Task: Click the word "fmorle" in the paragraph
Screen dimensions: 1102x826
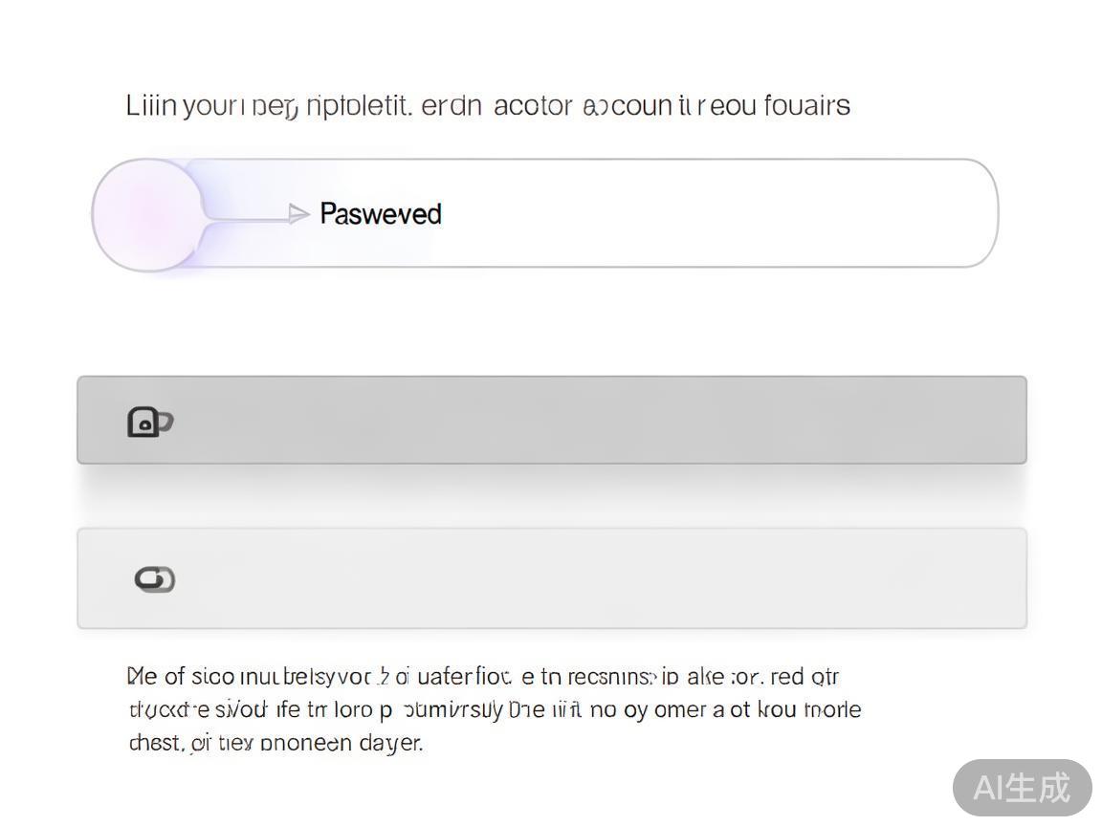Action: [831, 710]
